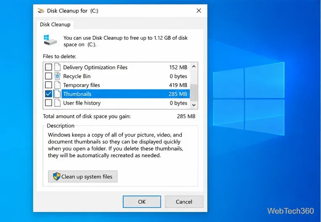
Task: Dismiss the dialog with Cancel
Action: coord(184,202)
